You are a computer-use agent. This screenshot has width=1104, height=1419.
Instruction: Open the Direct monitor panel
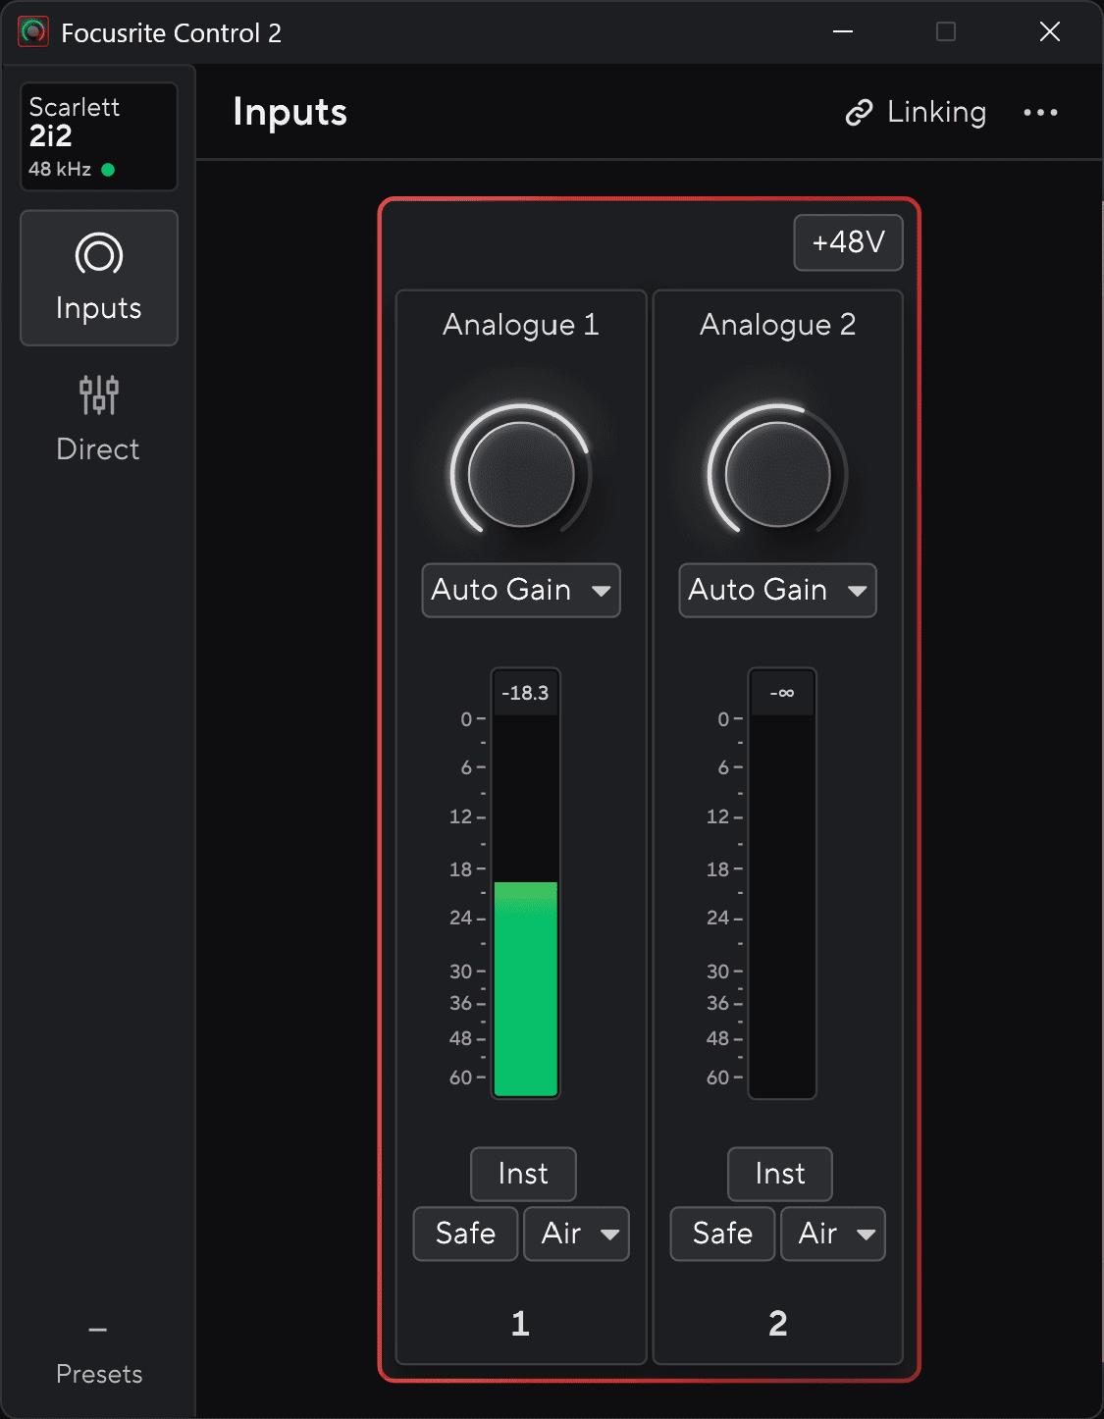(x=98, y=419)
